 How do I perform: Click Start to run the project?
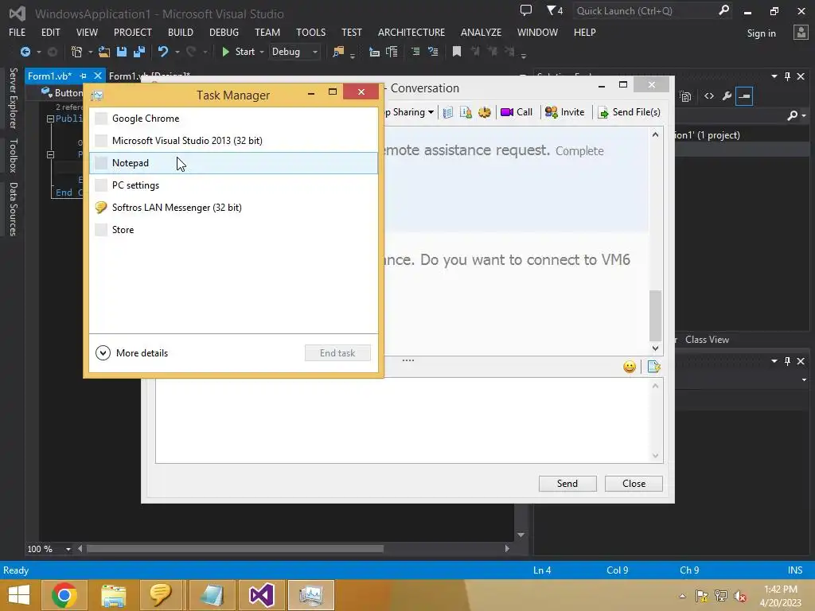[238, 52]
